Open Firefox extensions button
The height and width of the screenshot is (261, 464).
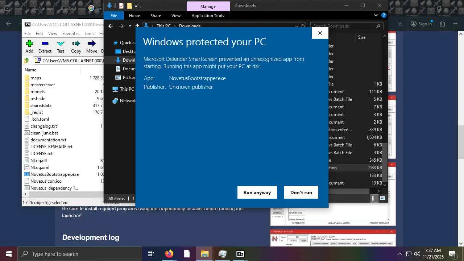pyautogui.click(x=442, y=24)
